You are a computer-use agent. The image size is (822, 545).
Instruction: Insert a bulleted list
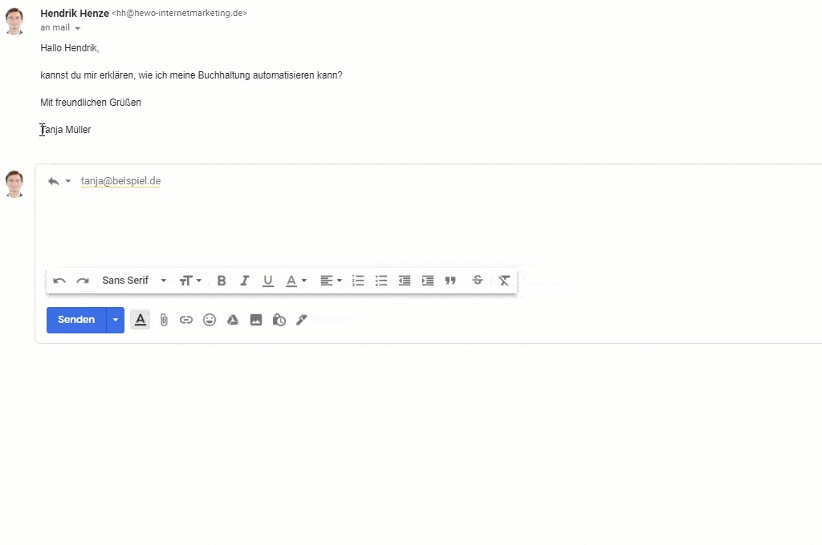(x=381, y=281)
